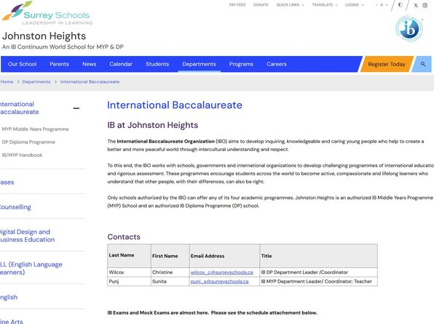This screenshot has height=324, width=434.
Task: Open the Counselling department in sidebar
Action: 15,207
